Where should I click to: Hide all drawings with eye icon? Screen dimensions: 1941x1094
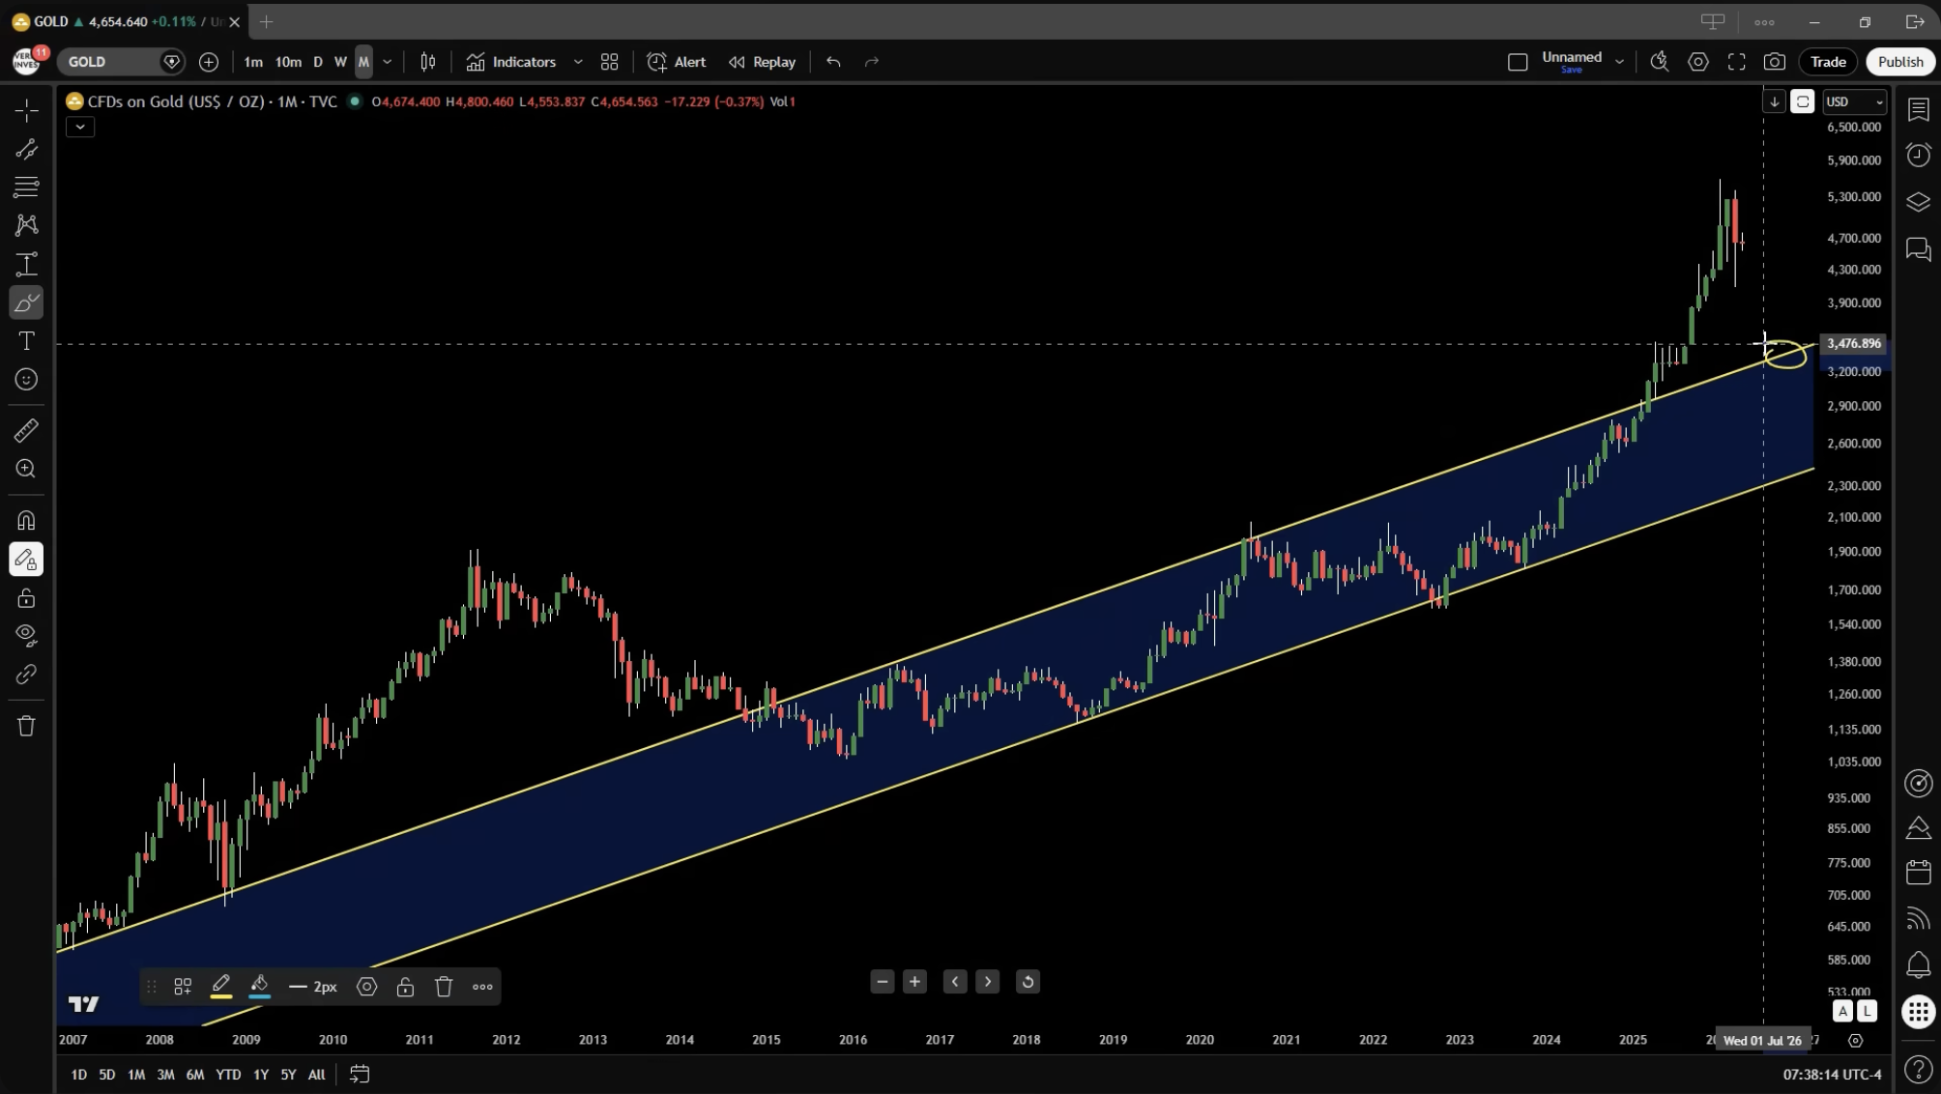(26, 635)
